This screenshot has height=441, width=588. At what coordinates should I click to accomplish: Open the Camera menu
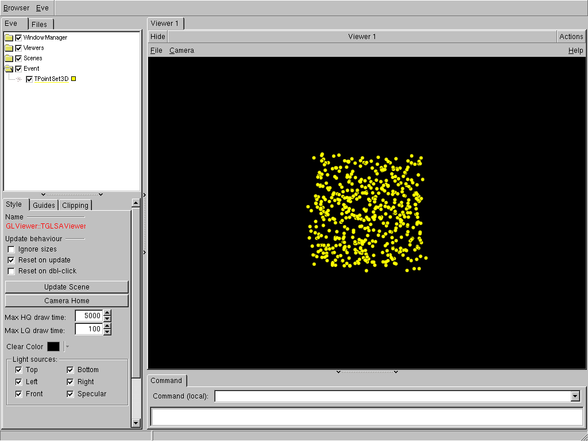(x=181, y=51)
